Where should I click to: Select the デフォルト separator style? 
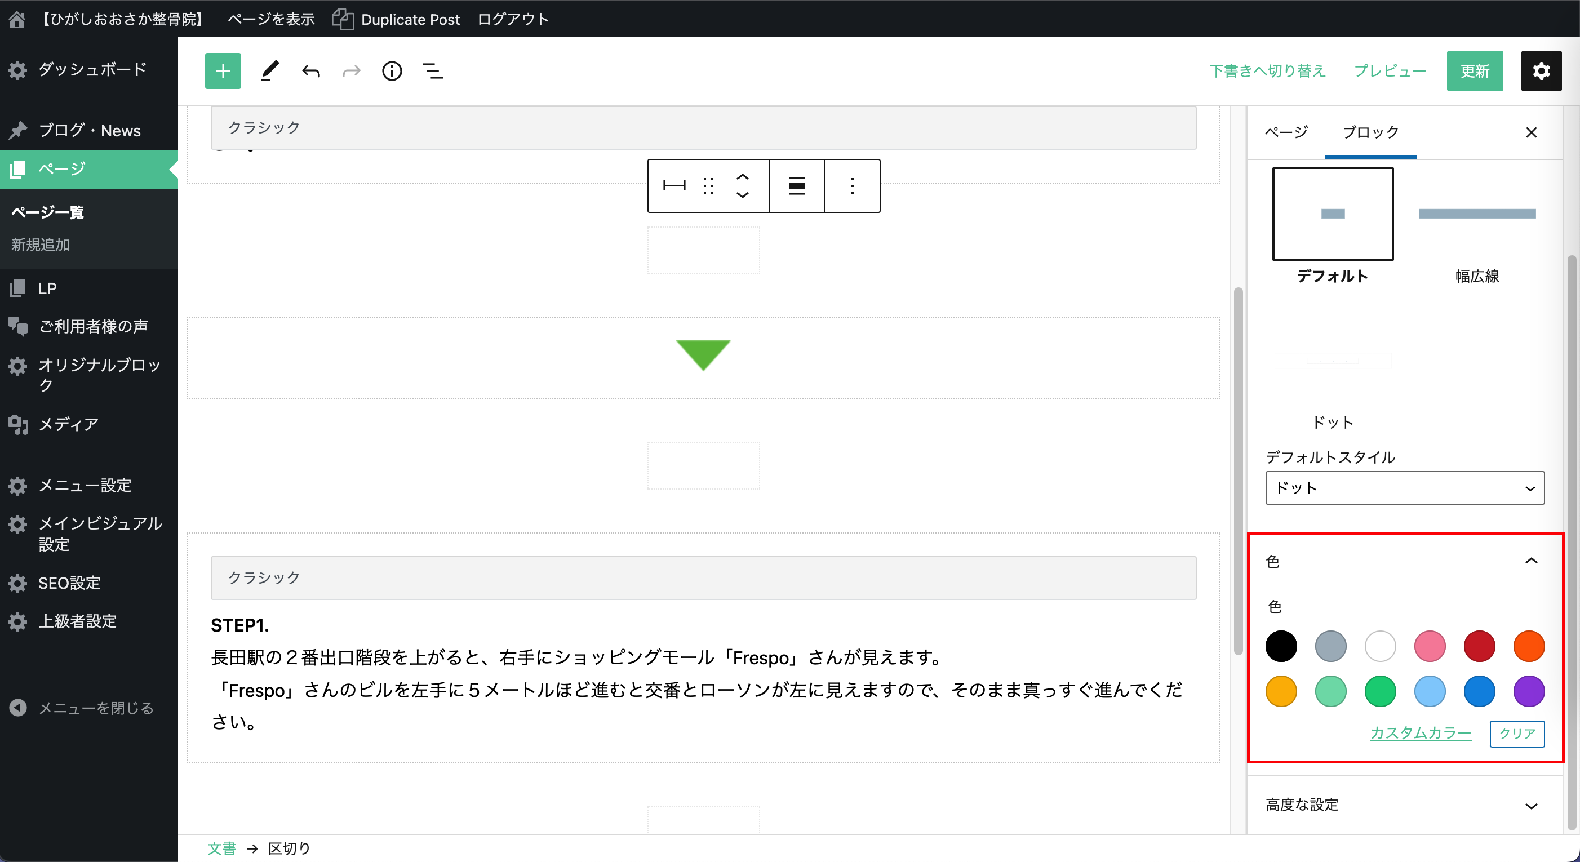point(1332,215)
